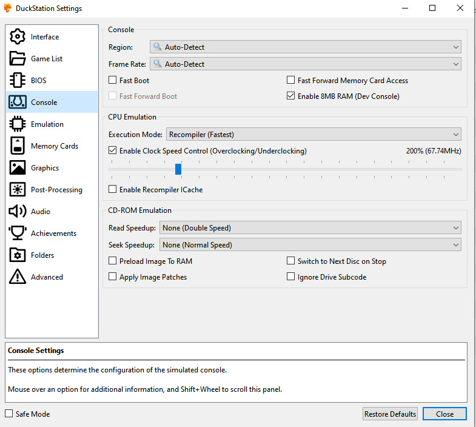Screen dimensions: 476x427
Task: Enable Ignore Drive Subcode option
Action: pos(290,277)
